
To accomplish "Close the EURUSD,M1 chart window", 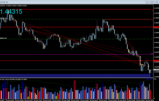I will point(157,2).
